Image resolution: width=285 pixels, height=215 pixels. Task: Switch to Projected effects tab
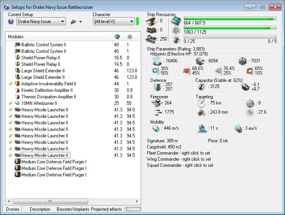click(x=106, y=209)
